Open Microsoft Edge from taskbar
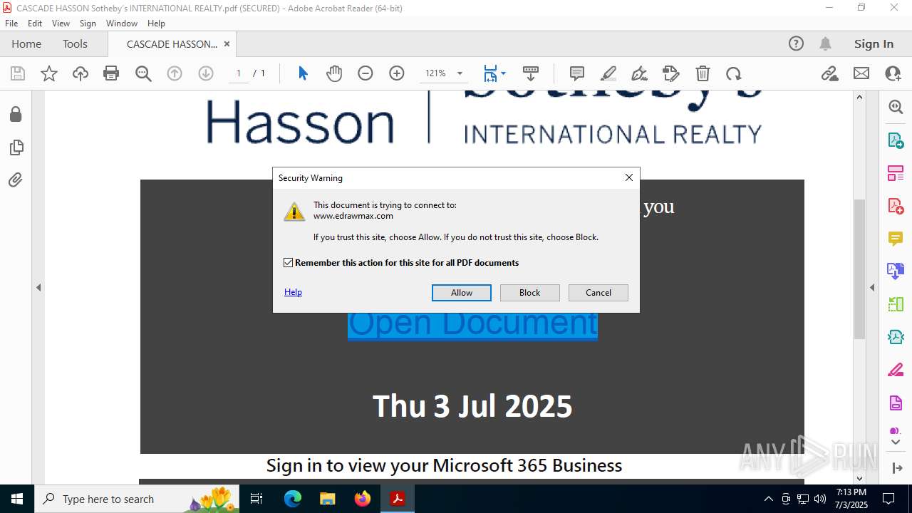This screenshot has height=513, width=912. [293, 499]
